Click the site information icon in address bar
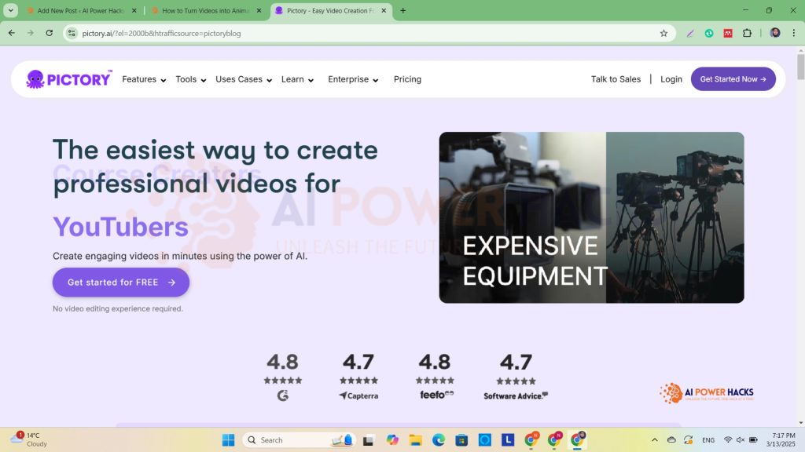The width and height of the screenshot is (805, 452). pyautogui.click(x=72, y=33)
